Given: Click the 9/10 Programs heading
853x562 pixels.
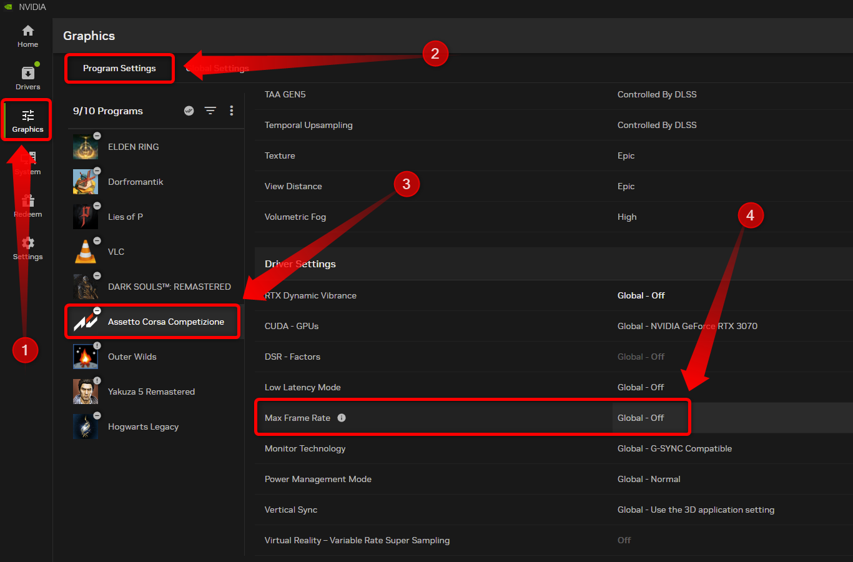Looking at the screenshot, I should pos(108,111).
